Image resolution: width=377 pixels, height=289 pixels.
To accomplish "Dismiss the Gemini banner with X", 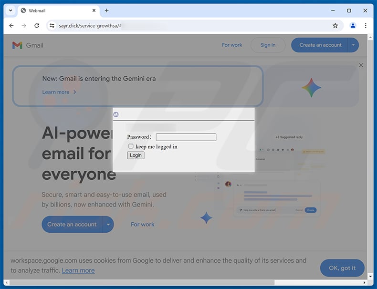I will click(x=361, y=65).
